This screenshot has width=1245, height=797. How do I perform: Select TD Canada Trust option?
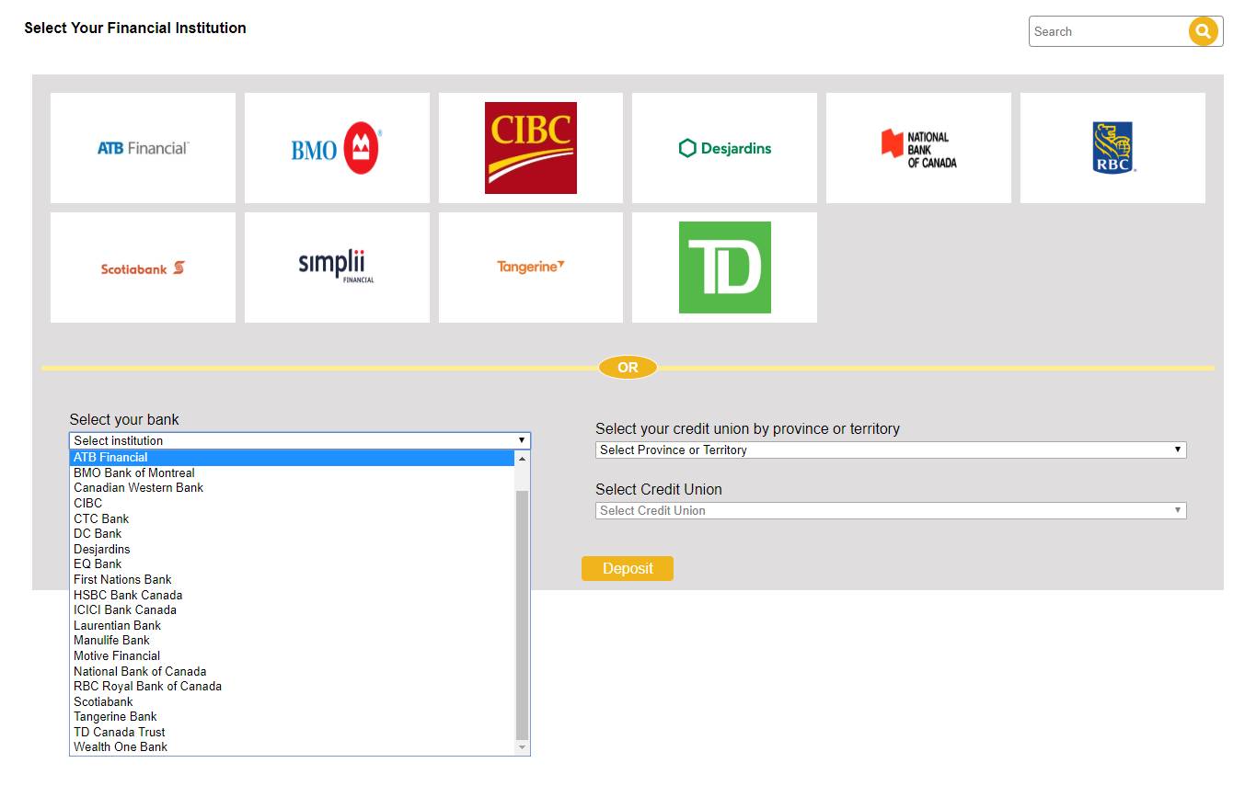point(293,732)
